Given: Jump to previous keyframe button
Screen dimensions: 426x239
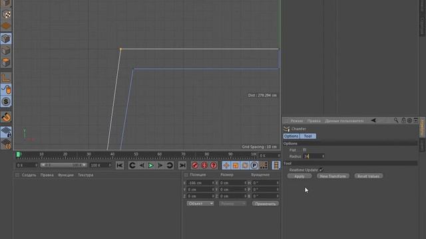Looking at the screenshot, I should (132, 165).
